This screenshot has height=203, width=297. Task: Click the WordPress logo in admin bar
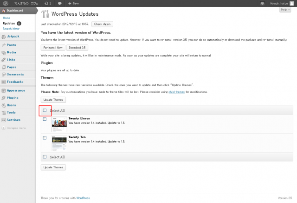(x=6, y=3)
